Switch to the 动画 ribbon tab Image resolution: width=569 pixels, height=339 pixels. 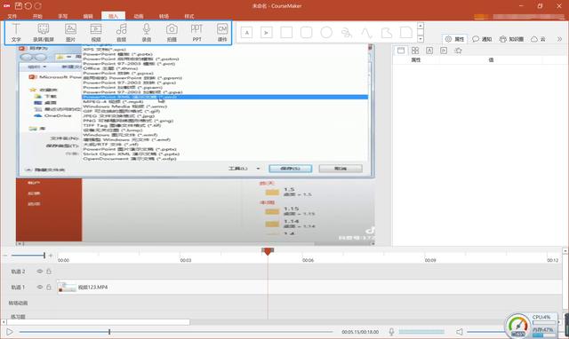tap(139, 16)
